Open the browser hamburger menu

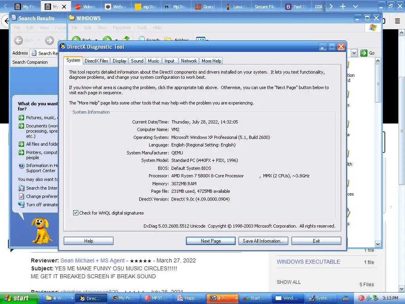pos(397,21)
